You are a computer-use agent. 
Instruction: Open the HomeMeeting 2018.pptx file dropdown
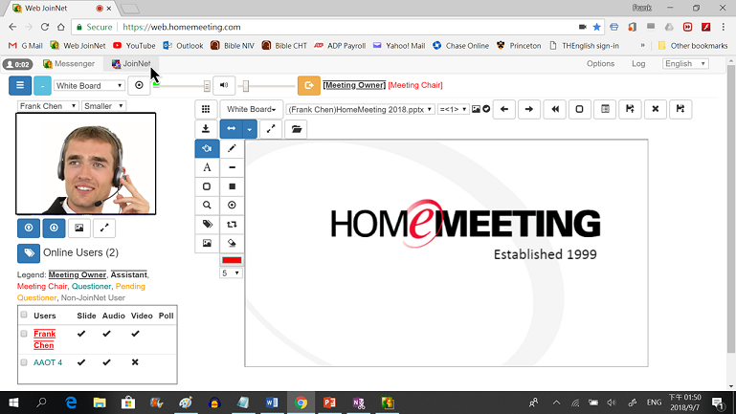361,109
